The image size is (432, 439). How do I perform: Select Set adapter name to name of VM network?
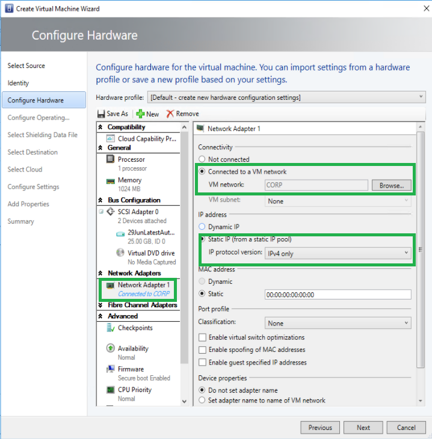click(202, 400)
